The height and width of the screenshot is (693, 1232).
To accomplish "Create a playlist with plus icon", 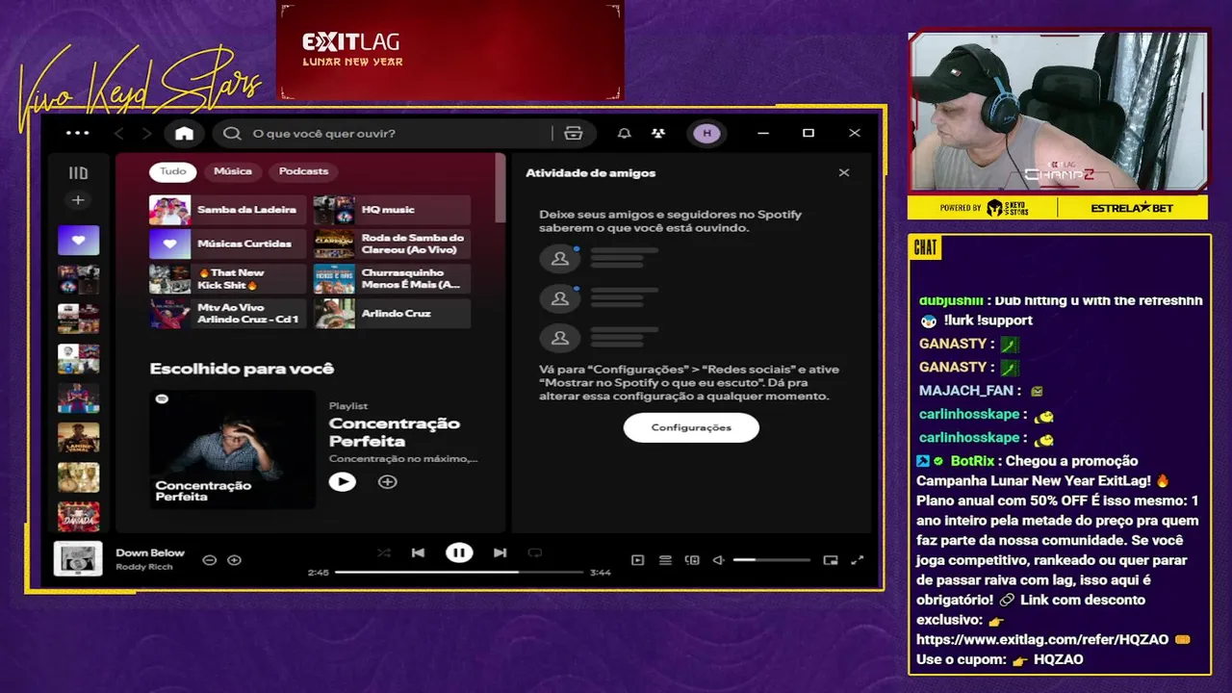I will point(78,200).
